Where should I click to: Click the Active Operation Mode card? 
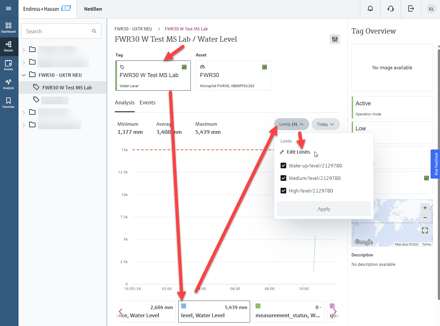click(x=392, y=108)
